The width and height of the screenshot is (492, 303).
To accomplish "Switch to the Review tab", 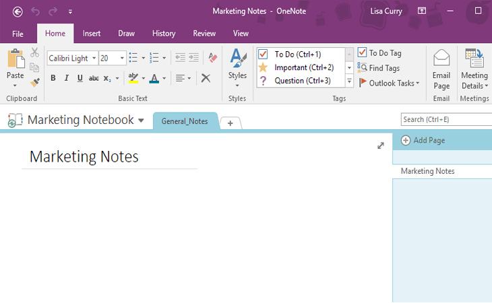I will pyautogui.click(x=204, y=33).
